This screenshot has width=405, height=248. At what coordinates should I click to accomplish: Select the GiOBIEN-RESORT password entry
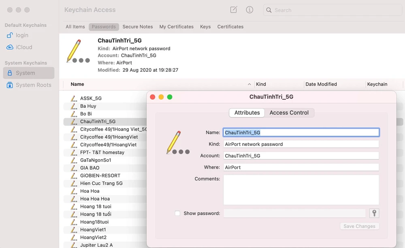tap(100, 175)
